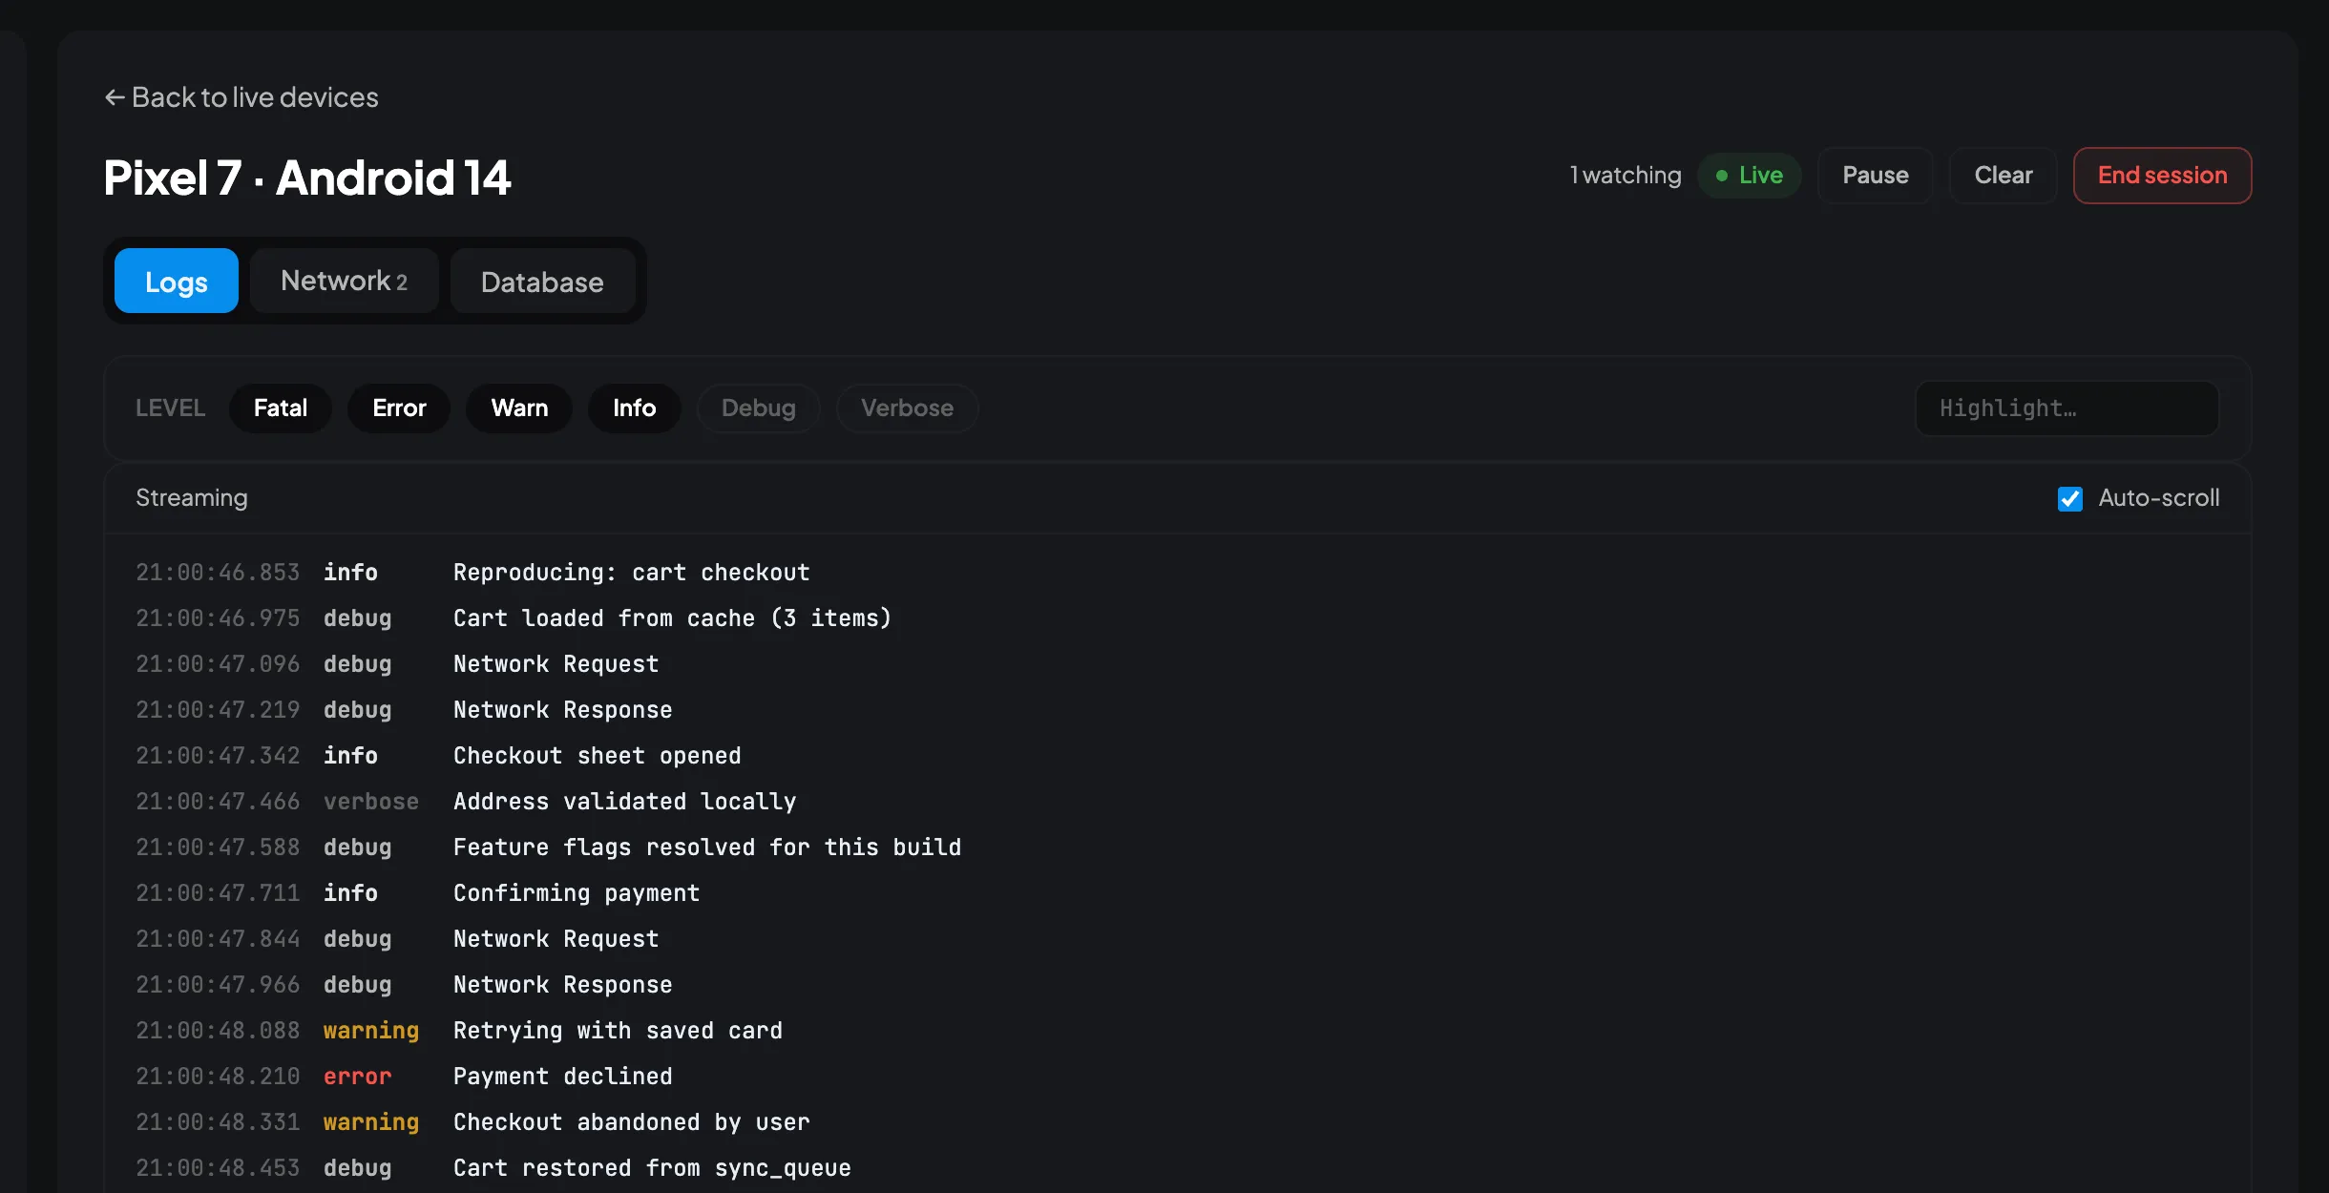Image resolution: width=2329 pixels, height=1193 pixels.
Task: Select the 'Reproducing: cart checkout' log line
Action: tap(1177, 573)
